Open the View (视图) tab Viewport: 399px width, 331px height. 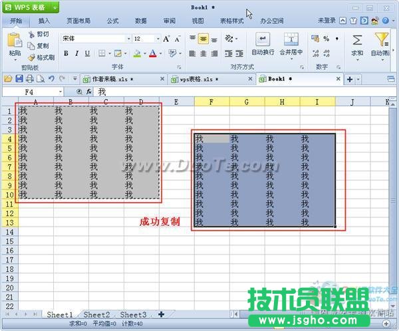click(x=198, y=21)
